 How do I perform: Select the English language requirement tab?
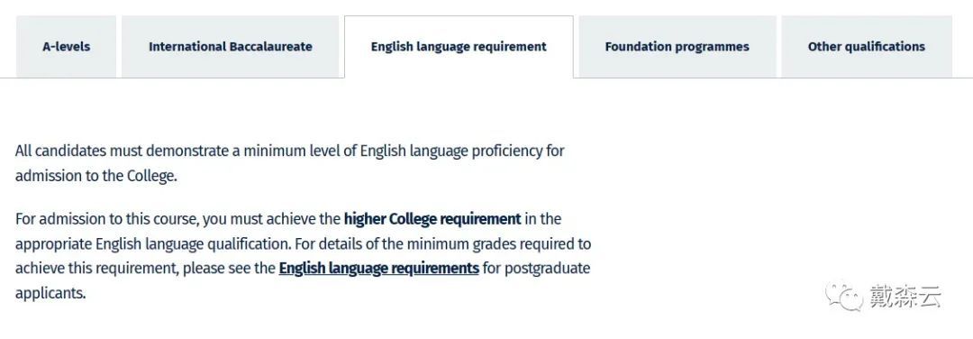(459, 47)
